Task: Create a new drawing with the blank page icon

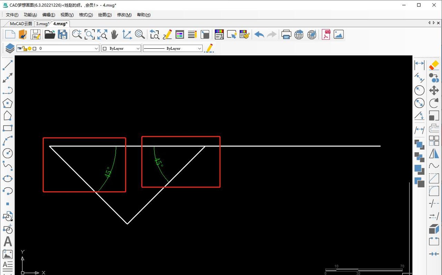Action: tap(10, 35)
